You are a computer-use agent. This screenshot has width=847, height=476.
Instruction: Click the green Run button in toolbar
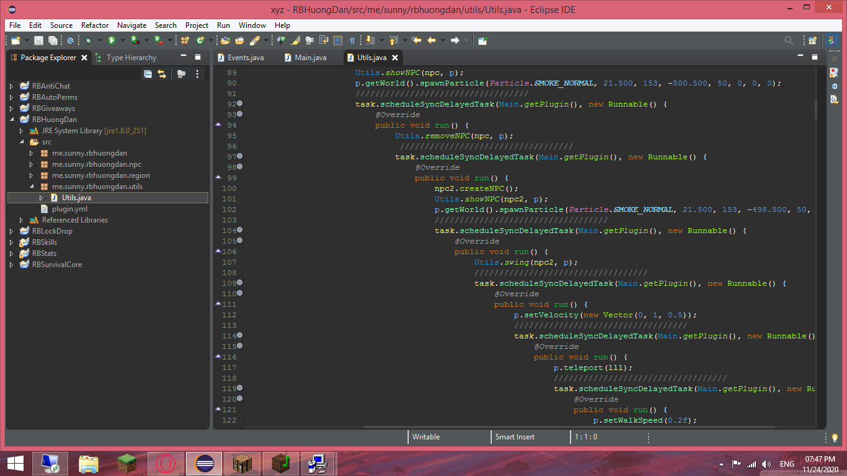[x=112, y=40]
